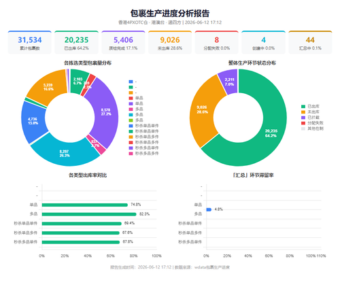This screenshot has width=340, height=308.
Task: Toggle the purple 秒杀多品单件 legend entry
Action: tap(143, 148)
